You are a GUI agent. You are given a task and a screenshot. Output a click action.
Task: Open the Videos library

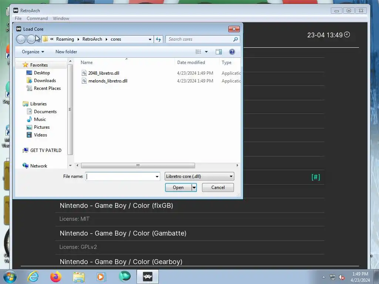point(40,135)
